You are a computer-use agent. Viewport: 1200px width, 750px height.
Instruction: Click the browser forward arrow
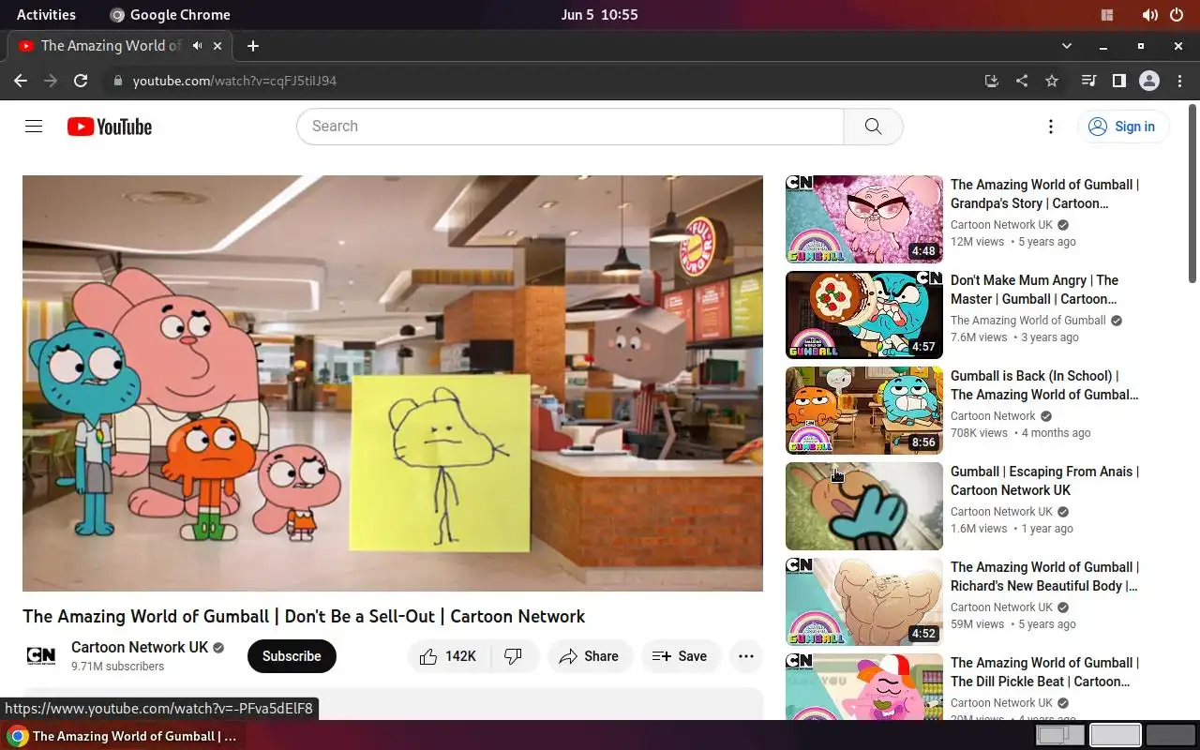click(51, 81)
